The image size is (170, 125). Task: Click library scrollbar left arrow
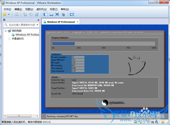coord(5,116)
